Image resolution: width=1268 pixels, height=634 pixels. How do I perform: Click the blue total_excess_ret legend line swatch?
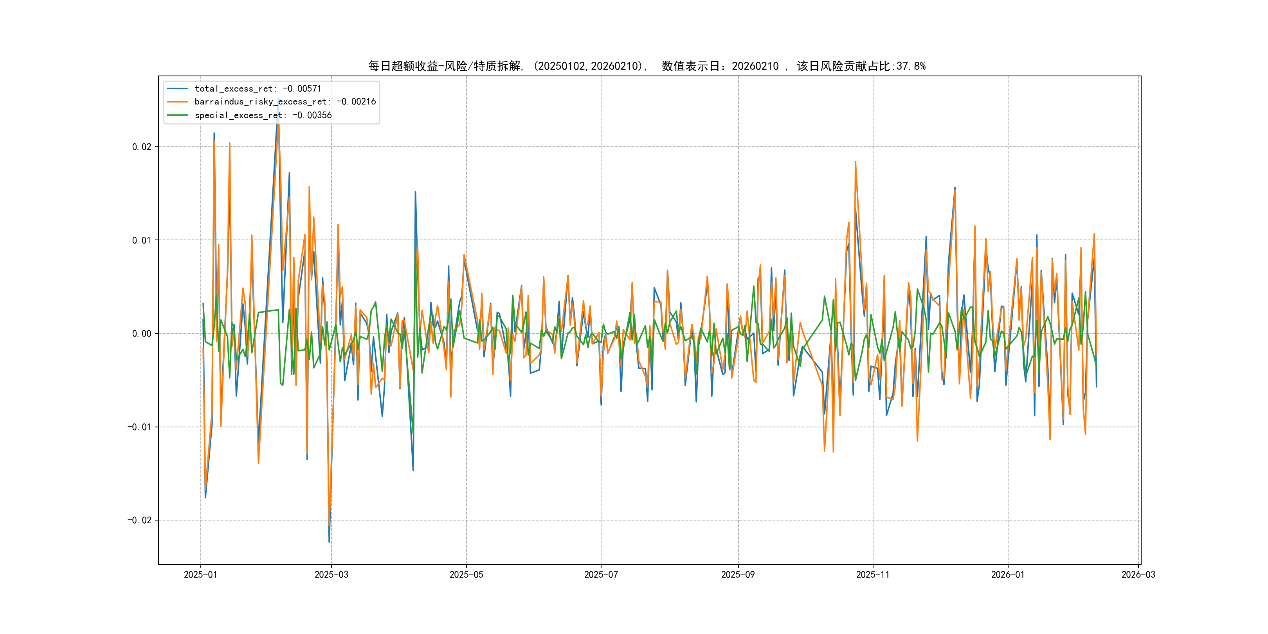point(177,88)
